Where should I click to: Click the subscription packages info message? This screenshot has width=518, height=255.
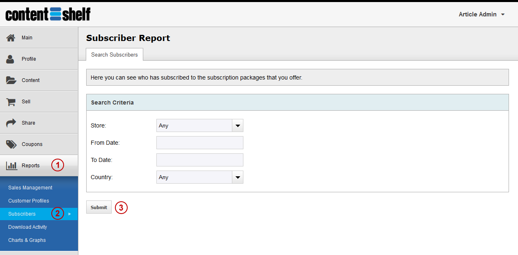click(298, 77)
